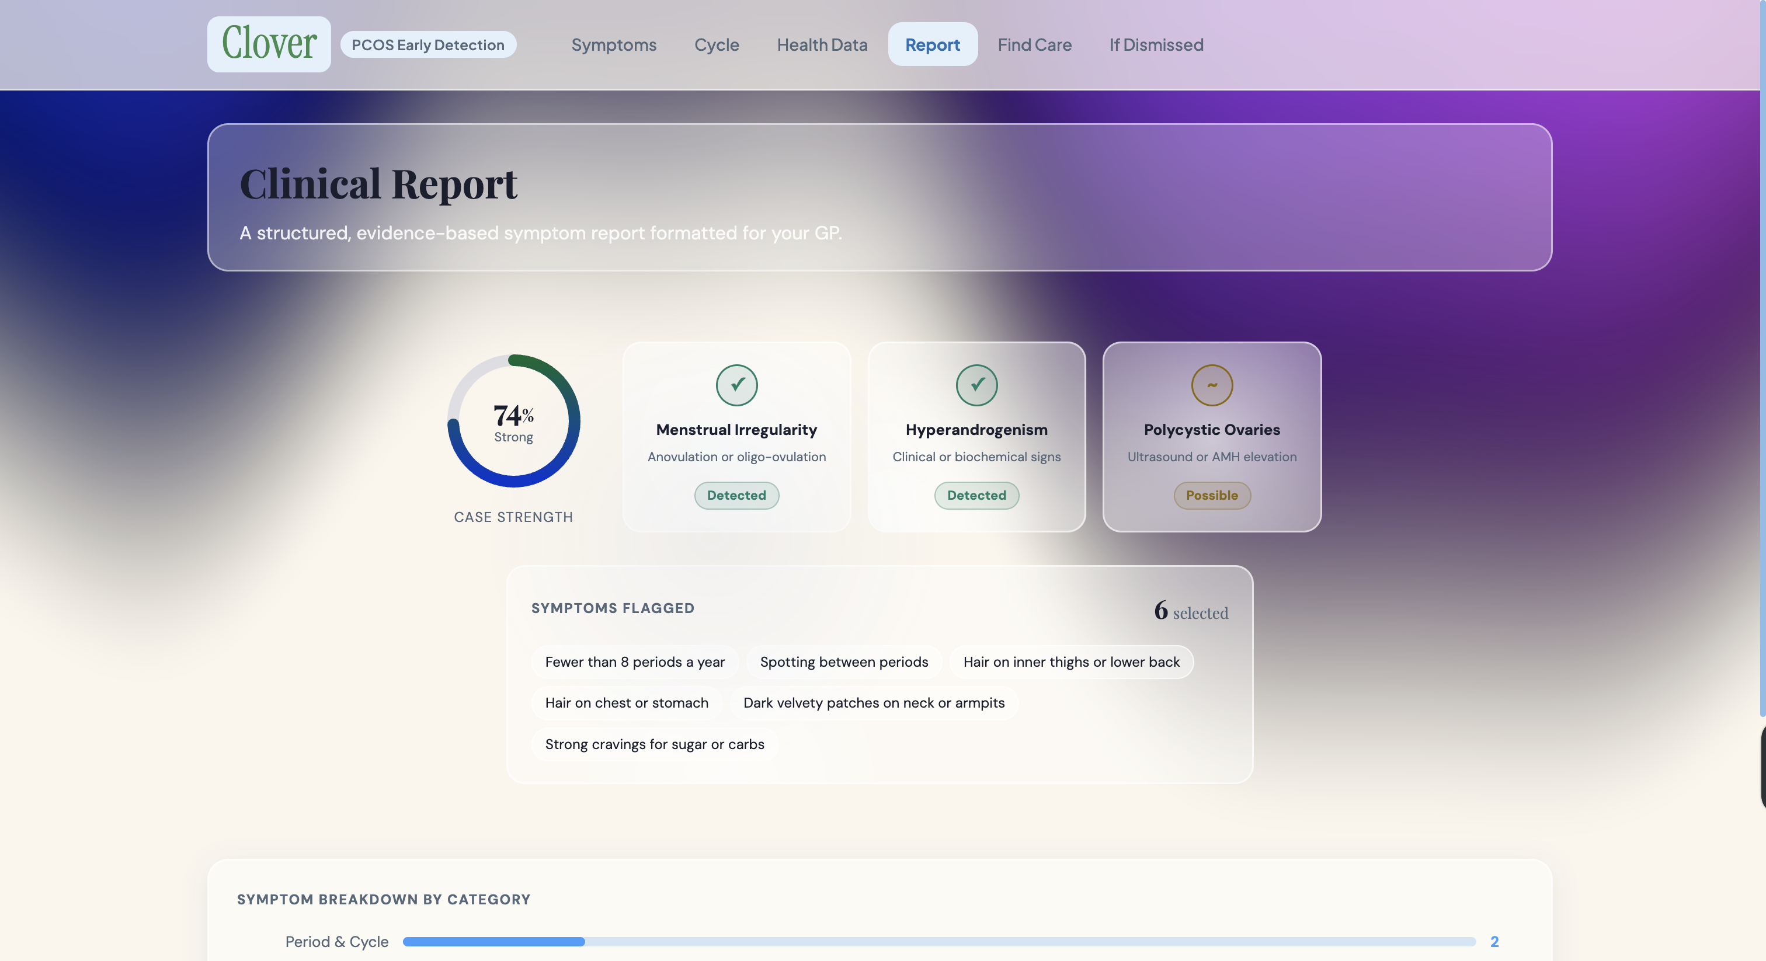The width and height of the screenshot is (1766, 961).
Task: Click the Period & Cycle progress bar
Action: pos(938,941)
